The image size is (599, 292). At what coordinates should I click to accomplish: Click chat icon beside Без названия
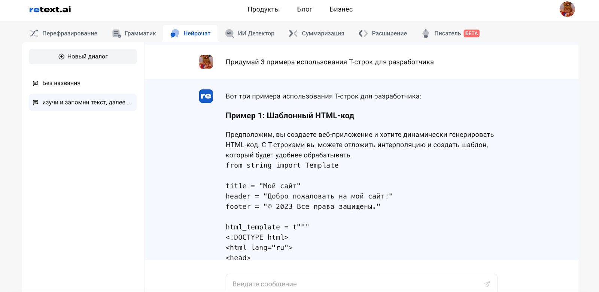36,83
